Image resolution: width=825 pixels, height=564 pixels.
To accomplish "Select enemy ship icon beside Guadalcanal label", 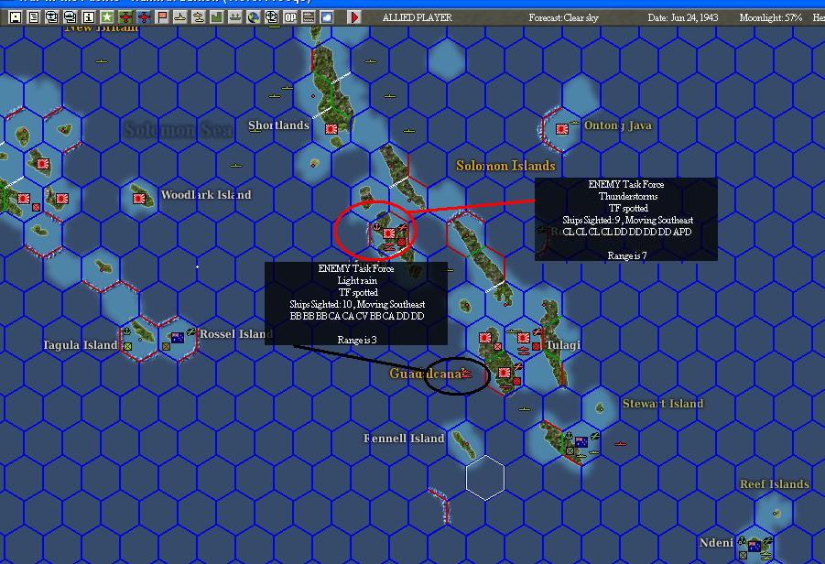I will coord(466,374).
